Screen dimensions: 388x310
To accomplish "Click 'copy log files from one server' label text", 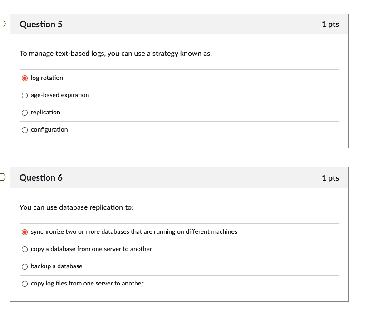I will click(x=87, y=284).
